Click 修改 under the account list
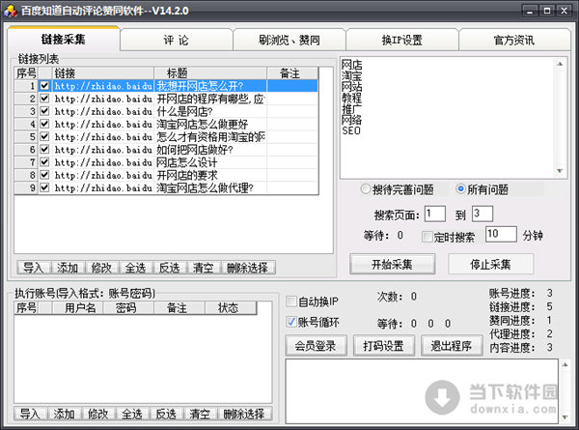Viewport: 579px width, 430px height. click(x=98, y=414)
